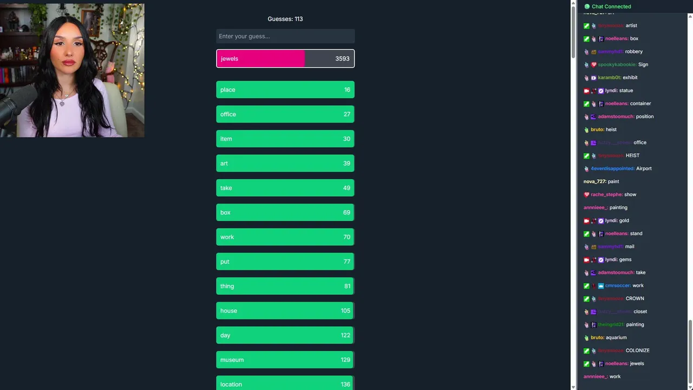Select the top jewels guess bar
Viewport: 693px width, 390px height.
coord(285,58)
